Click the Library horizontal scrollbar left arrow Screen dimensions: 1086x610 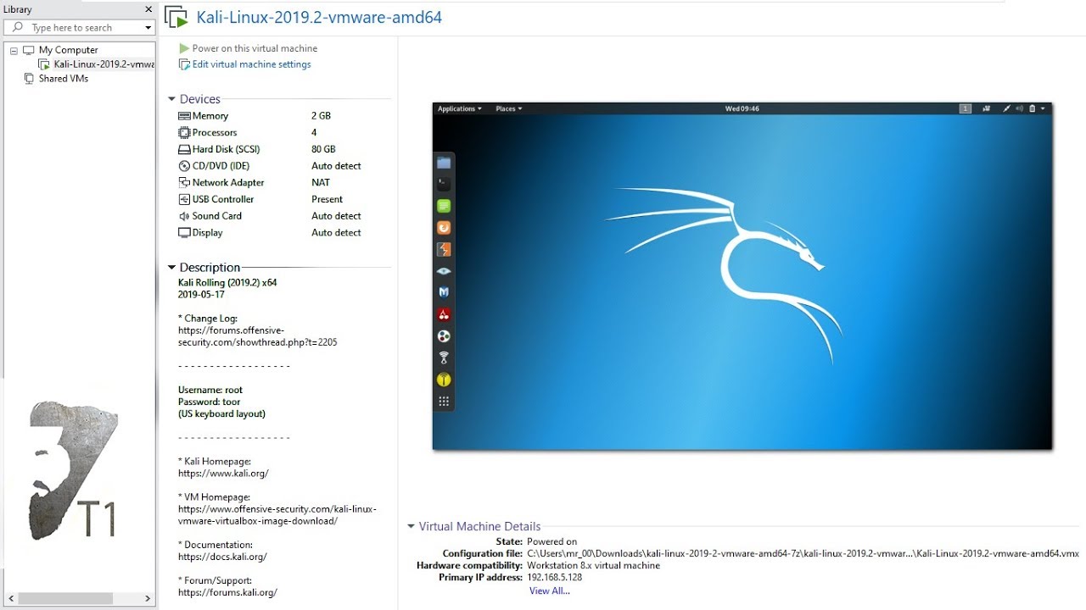click(10, 598)
